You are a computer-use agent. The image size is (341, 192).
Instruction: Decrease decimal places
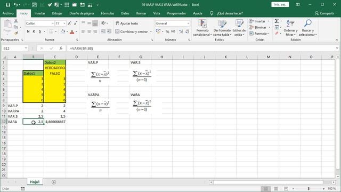pos(187,31)
